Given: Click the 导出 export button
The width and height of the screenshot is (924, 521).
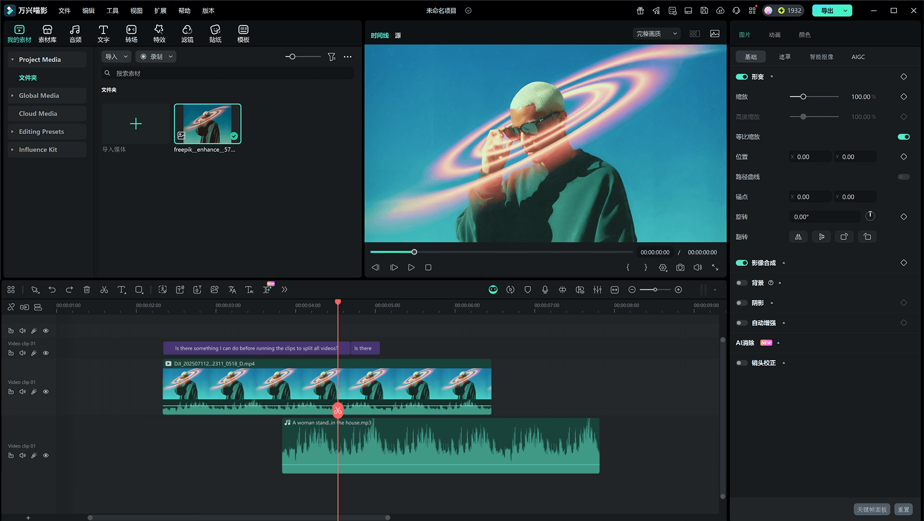Looking at the screenshot, I should click(x=827, y=11).
